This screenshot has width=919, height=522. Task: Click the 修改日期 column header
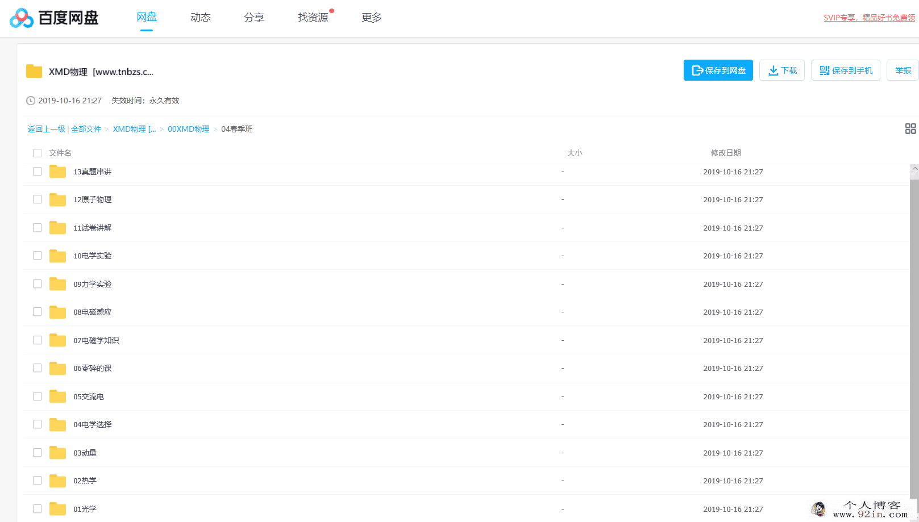point(726,153)
